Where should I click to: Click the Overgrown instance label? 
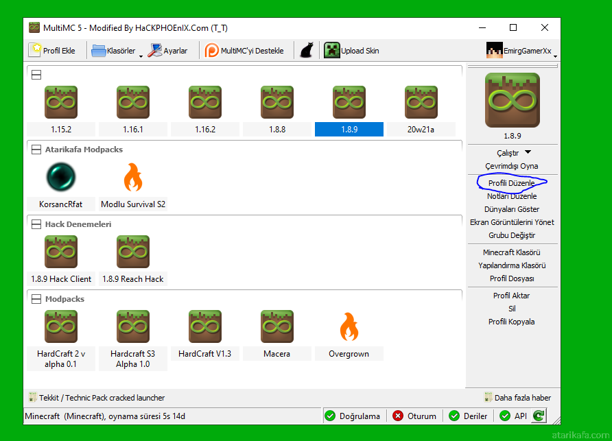pyautogui.click(x=349, y=354)
